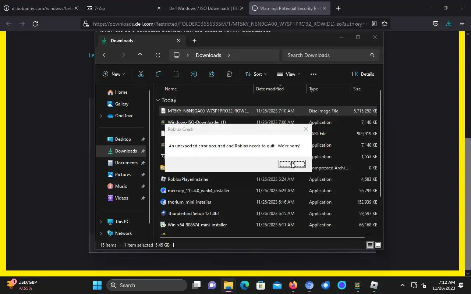Refresh the Downloads folder view

coord(158,55)
